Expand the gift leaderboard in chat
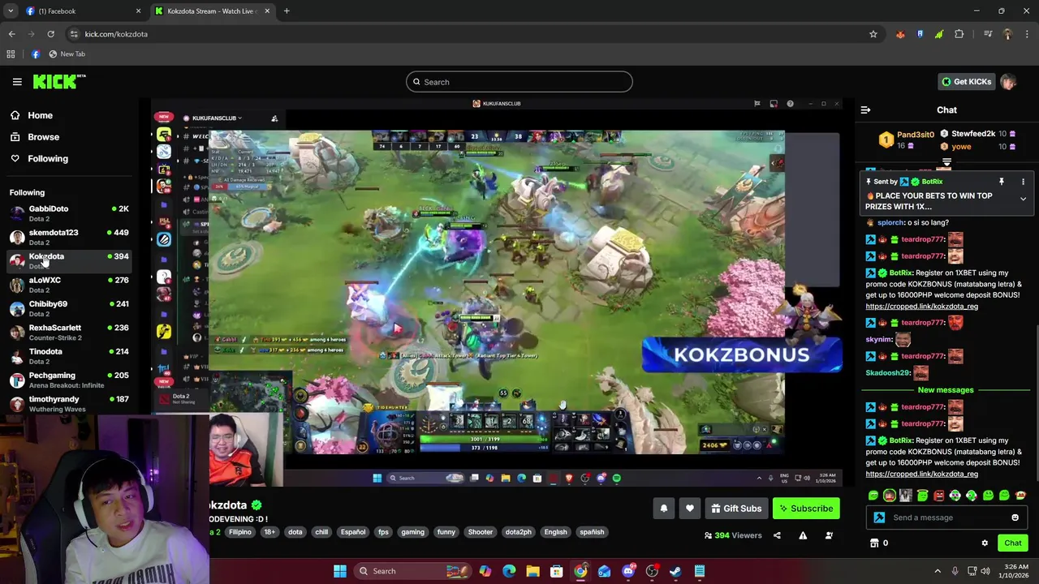This screenshot has height=584, width=1039. pyautogui.click(x=946, y=163)
